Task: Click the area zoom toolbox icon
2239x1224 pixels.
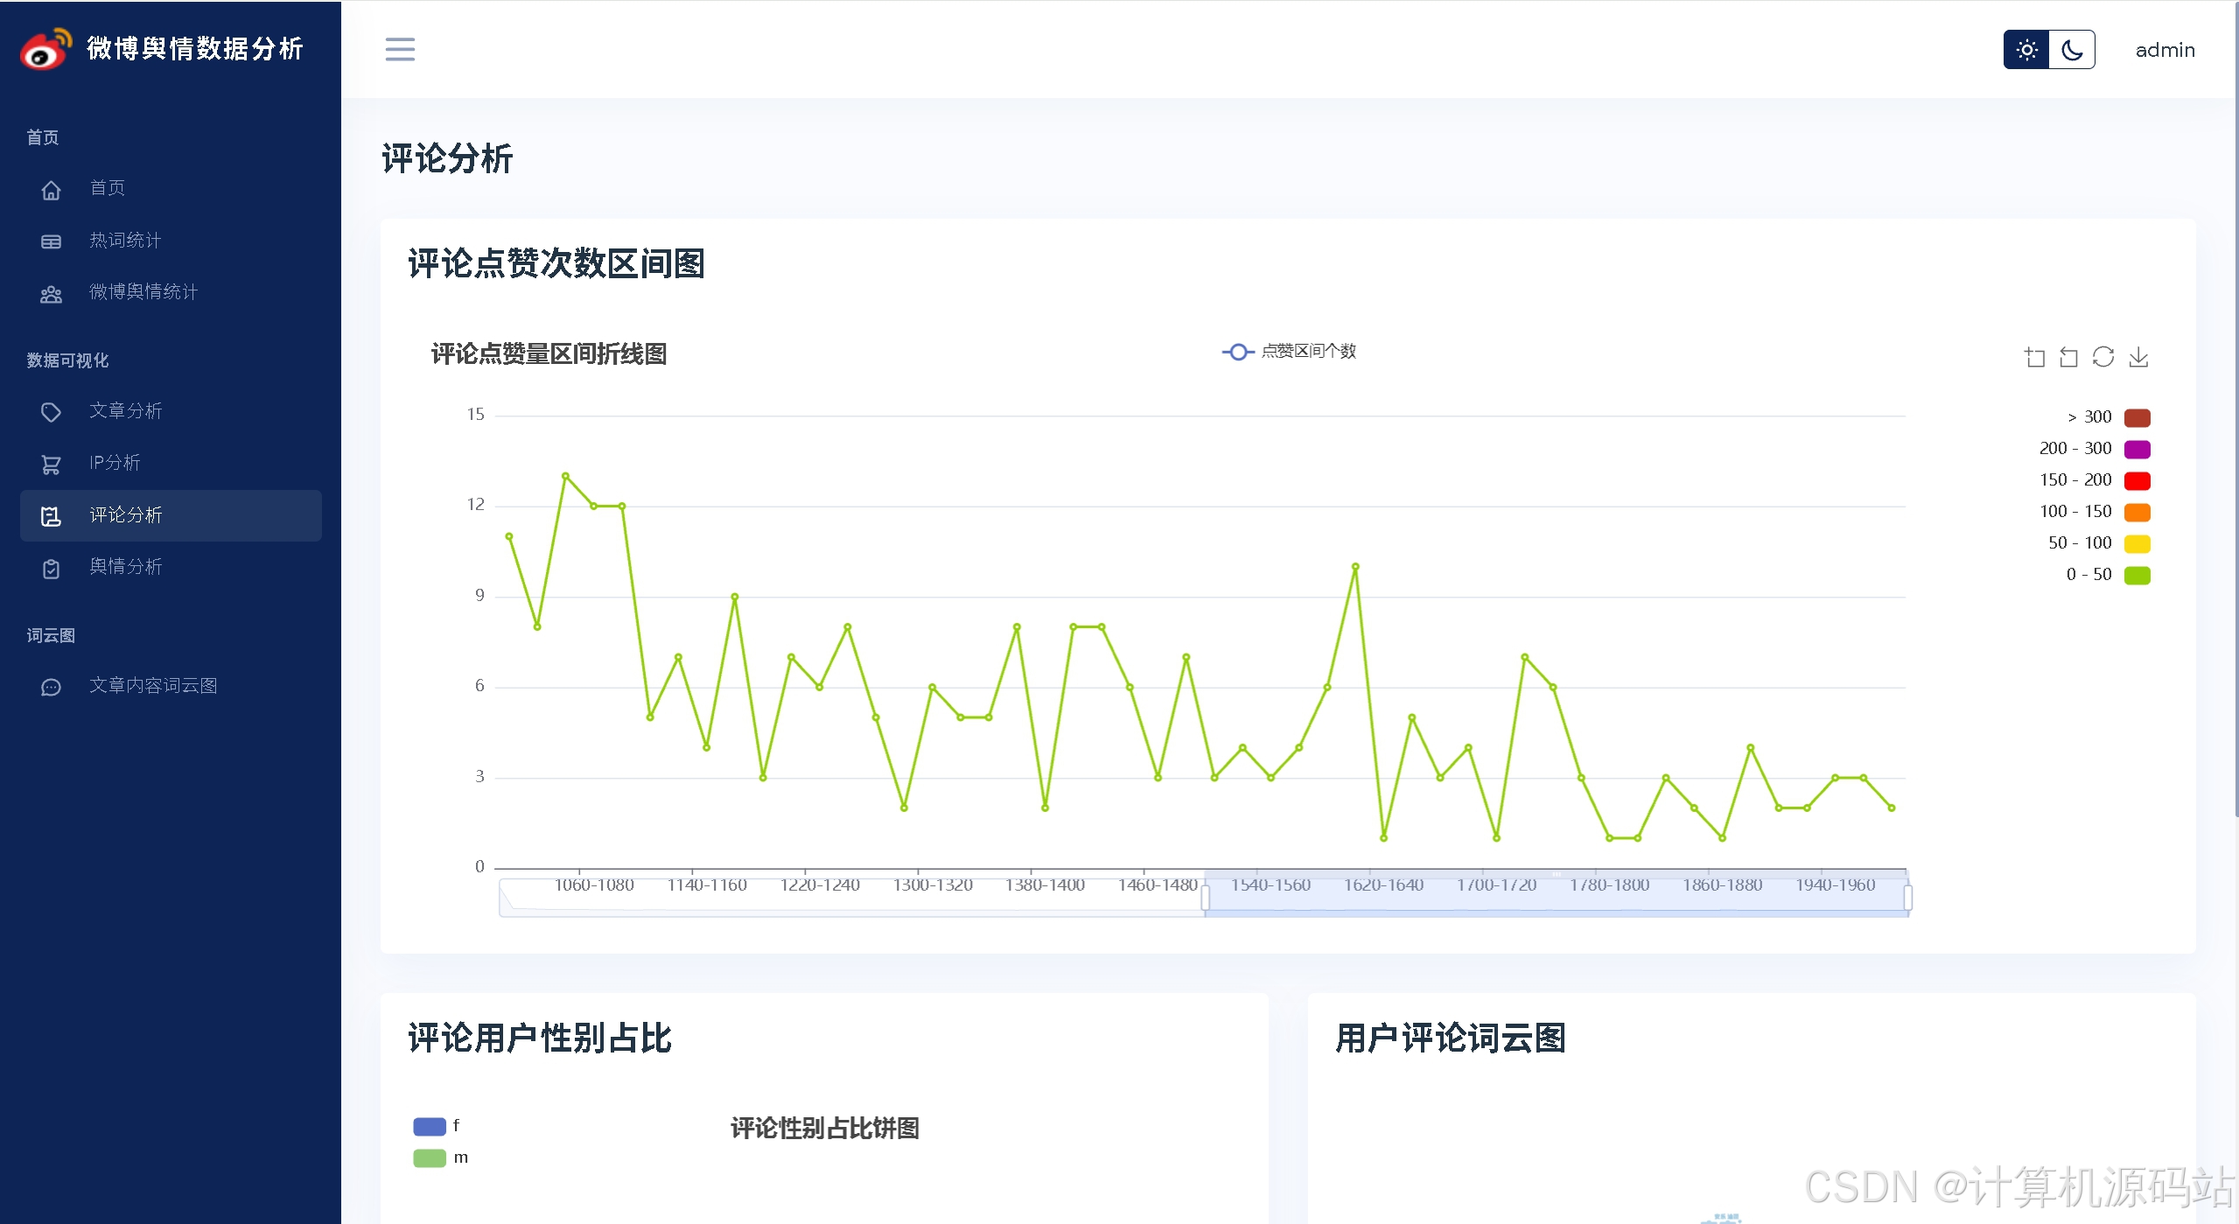Action: click(x=2035, y=357)
